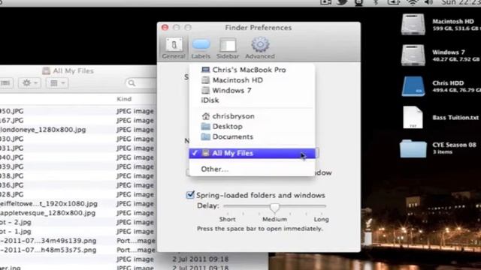This screenshot has height=270, width=481.
Task: Click the Twitter bird menu bar icon
Action: click(x=343, y=2)
